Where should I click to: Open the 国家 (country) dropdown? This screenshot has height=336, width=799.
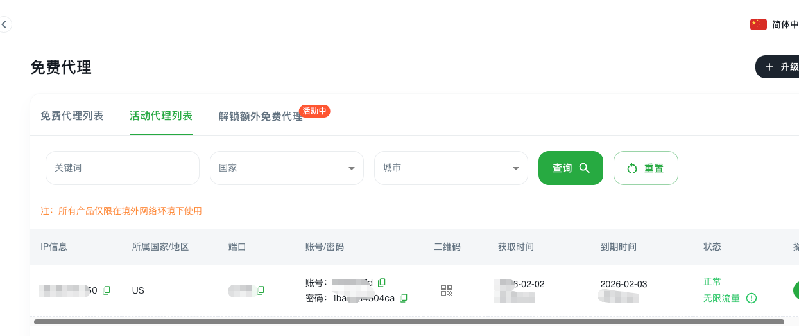(286, 168)
